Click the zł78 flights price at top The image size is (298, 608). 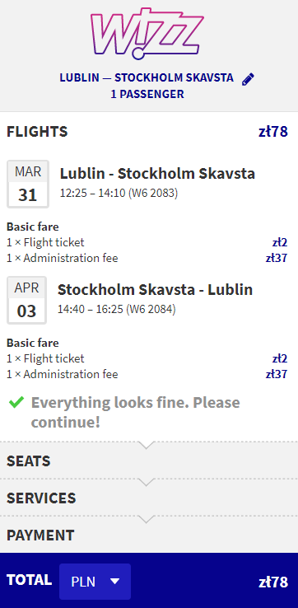(273, 132)
